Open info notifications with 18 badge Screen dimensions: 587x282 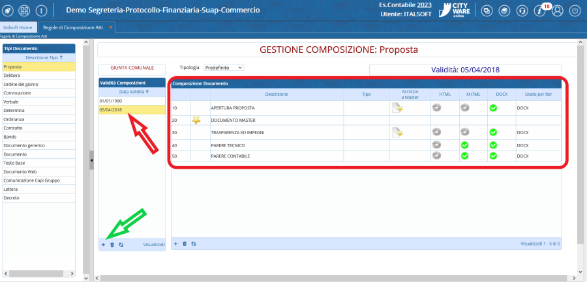pyautogui.click(x=540, y=11)
